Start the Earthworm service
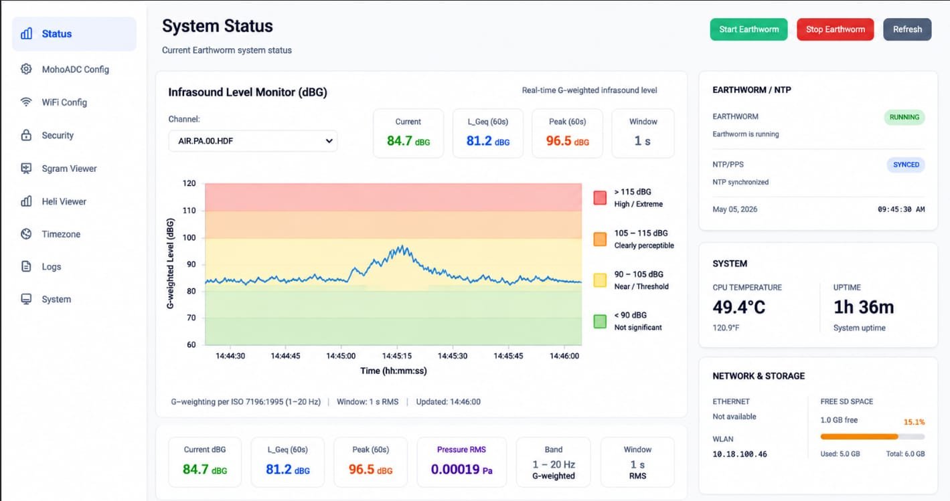Screen dimensions: 950x501 748,29
